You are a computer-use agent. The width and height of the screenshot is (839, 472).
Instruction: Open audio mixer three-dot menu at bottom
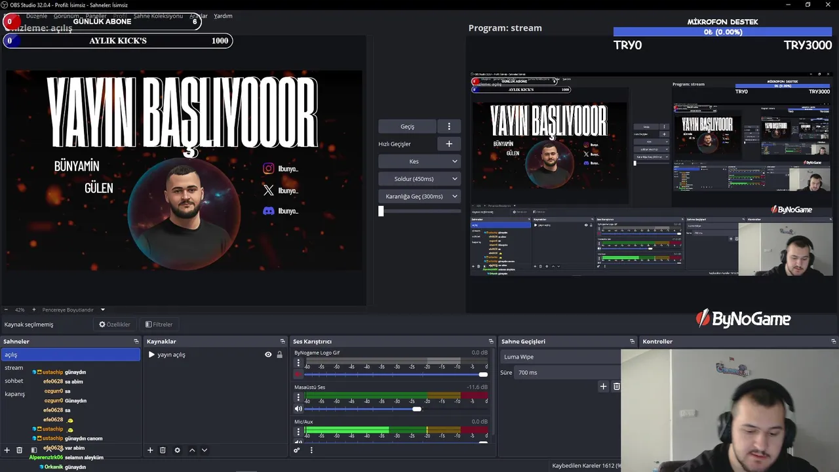(x=311, y=450)
